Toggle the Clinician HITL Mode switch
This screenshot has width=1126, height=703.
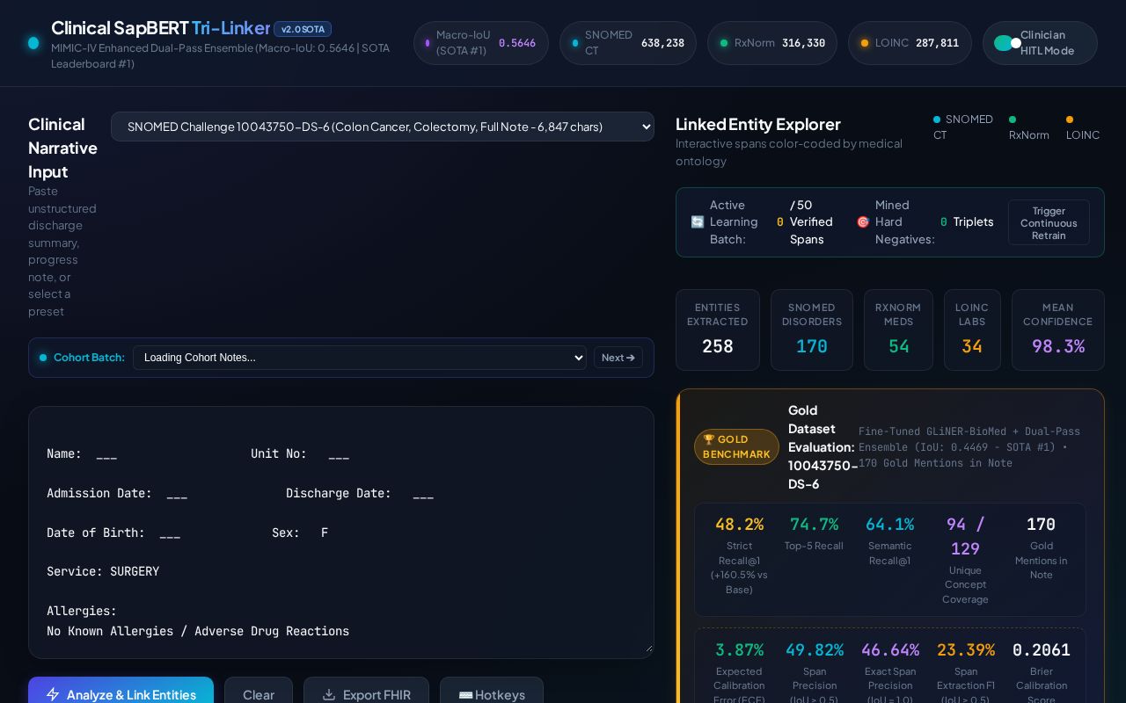point(1007,43)
